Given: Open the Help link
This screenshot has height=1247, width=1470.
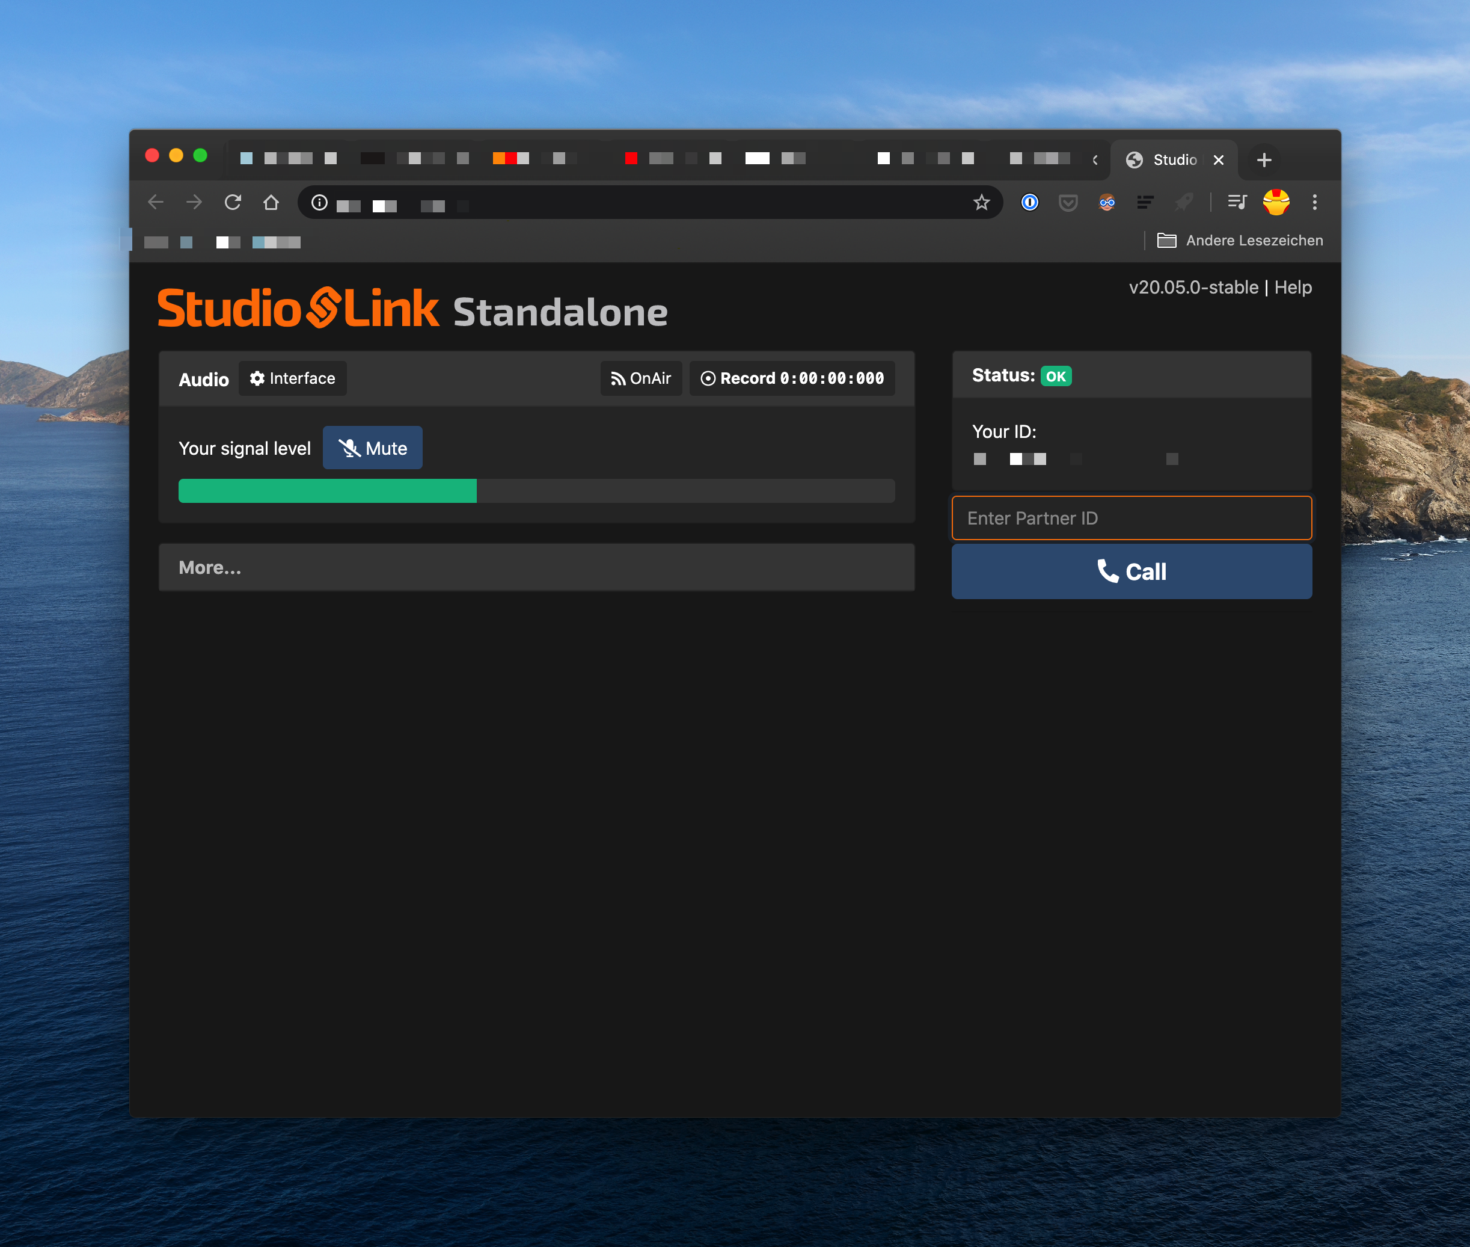Looking at the screenshot, I should tap(1293, 287).
